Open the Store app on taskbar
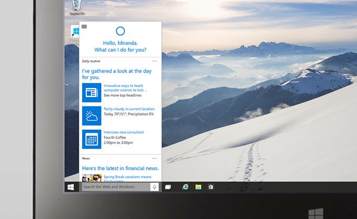 tap(211, 187)
